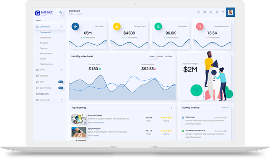Toggle fullscreen mode icon

223,13
